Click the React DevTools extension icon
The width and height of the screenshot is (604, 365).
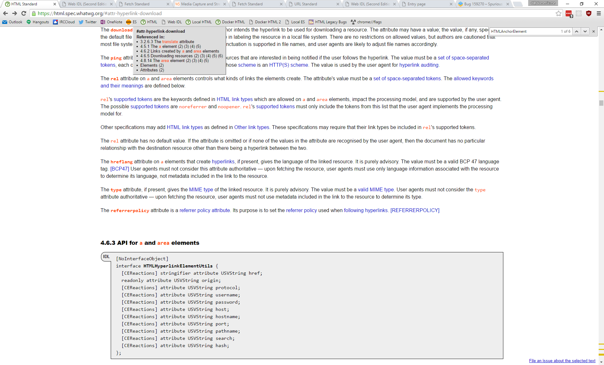coord(579,14)
